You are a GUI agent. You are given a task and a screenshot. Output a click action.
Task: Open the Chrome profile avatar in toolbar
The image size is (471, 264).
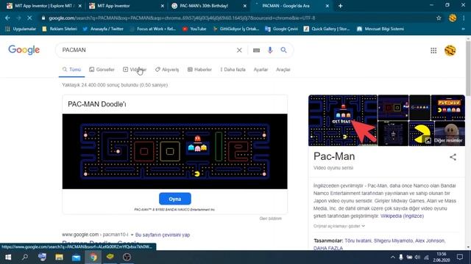453,18
